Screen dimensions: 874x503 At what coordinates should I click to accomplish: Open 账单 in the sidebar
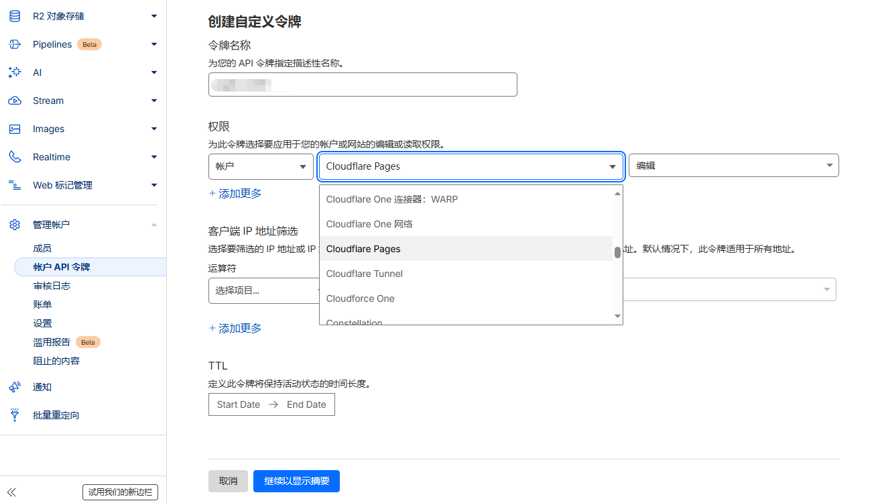coord(42,304)
